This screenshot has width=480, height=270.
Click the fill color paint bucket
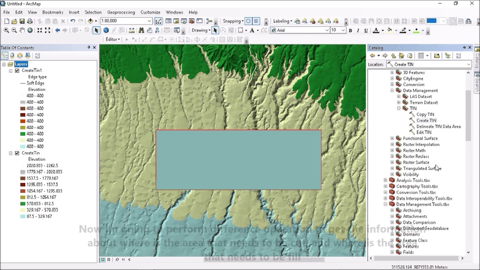pos(390,31)
